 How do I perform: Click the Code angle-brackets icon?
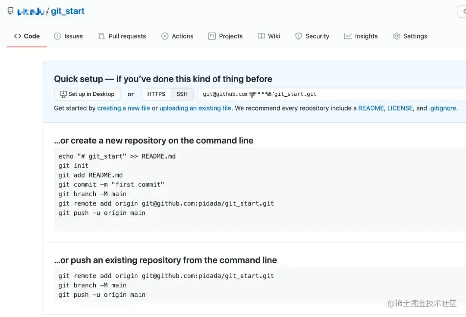tap(18, 36)
